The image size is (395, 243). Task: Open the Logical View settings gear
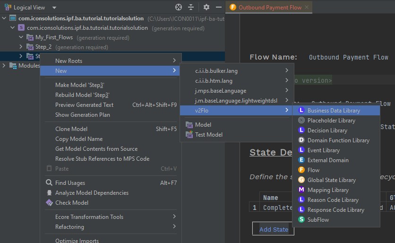click(x=206, y=7)
